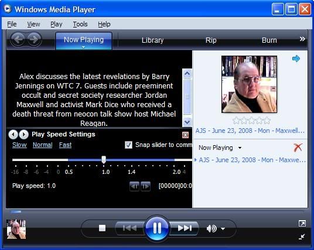Switch to full screen view icon
314x250 pixels.
(x=302, y=224)
